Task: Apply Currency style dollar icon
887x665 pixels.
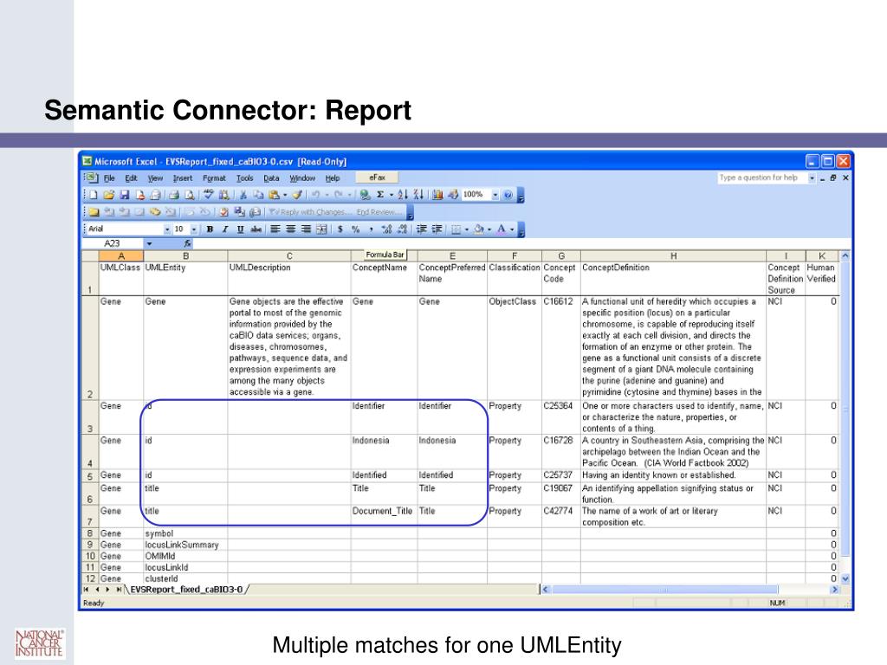Action: coord(340,229)
